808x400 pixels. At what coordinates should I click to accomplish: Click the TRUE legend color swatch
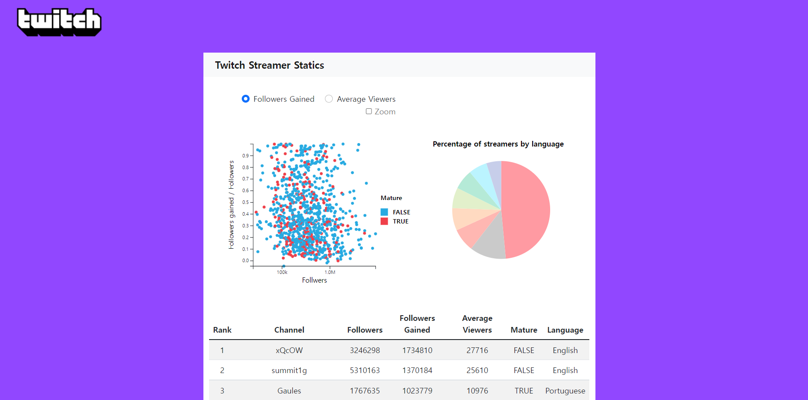click(384, 221)
